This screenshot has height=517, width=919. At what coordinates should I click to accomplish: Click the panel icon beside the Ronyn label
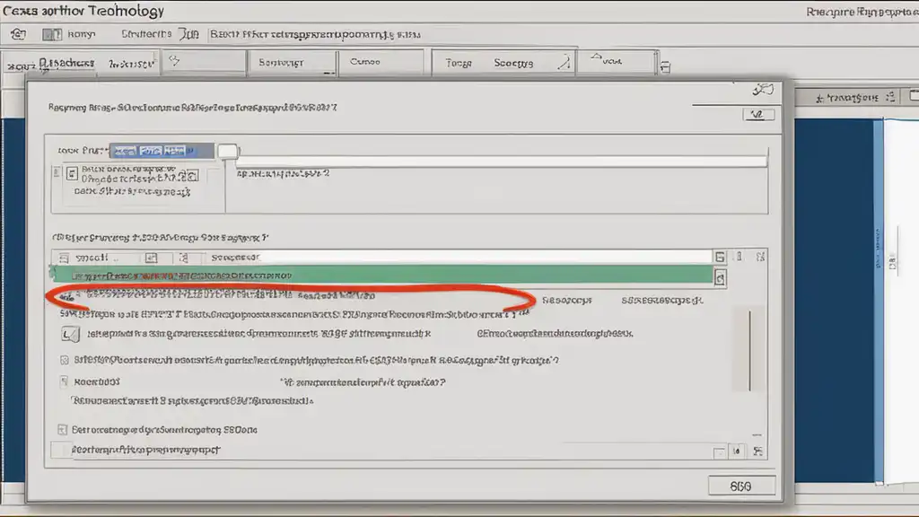(x=51, y=35)
